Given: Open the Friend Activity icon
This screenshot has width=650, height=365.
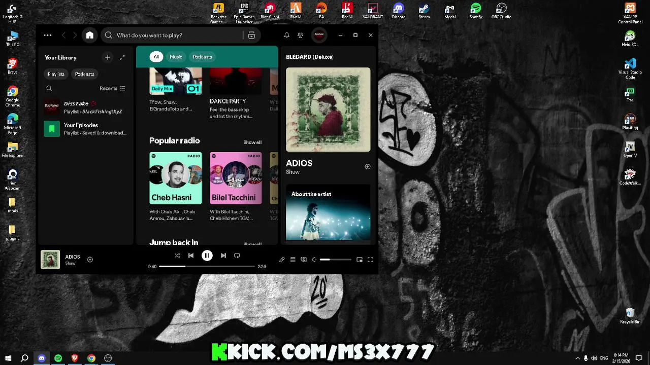Looking at the screenshot, I should pos(300,35).
